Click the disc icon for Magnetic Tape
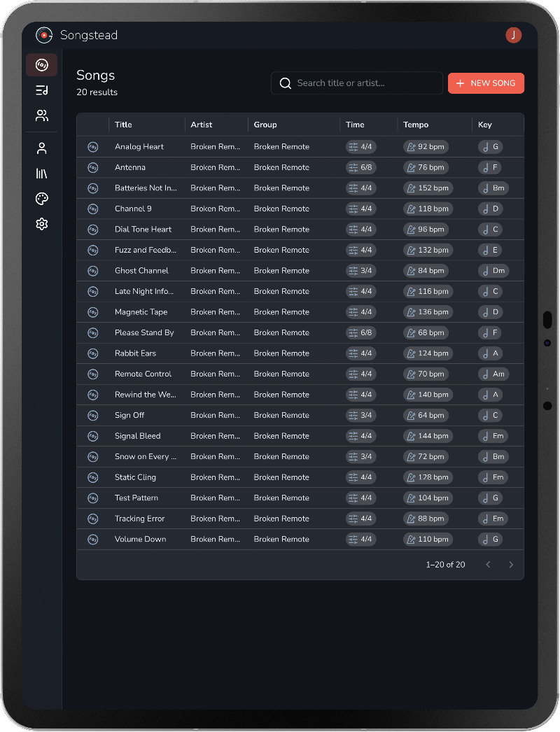The height and width of the screenshot is (732, 560). (93, 312)
